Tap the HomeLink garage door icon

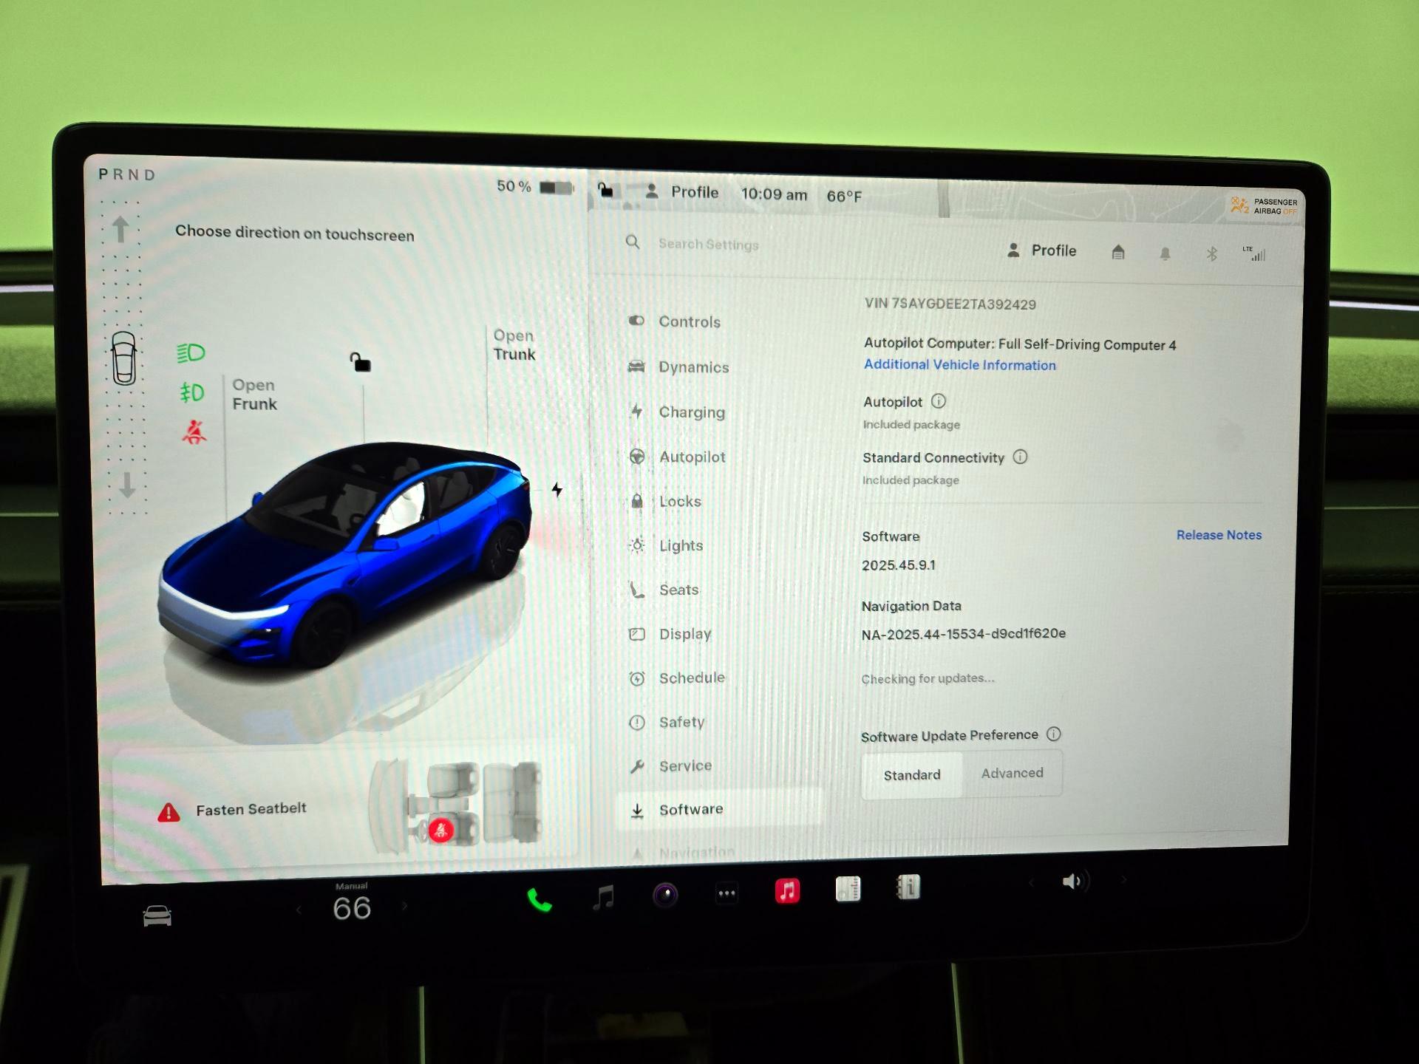[1117, 252]
